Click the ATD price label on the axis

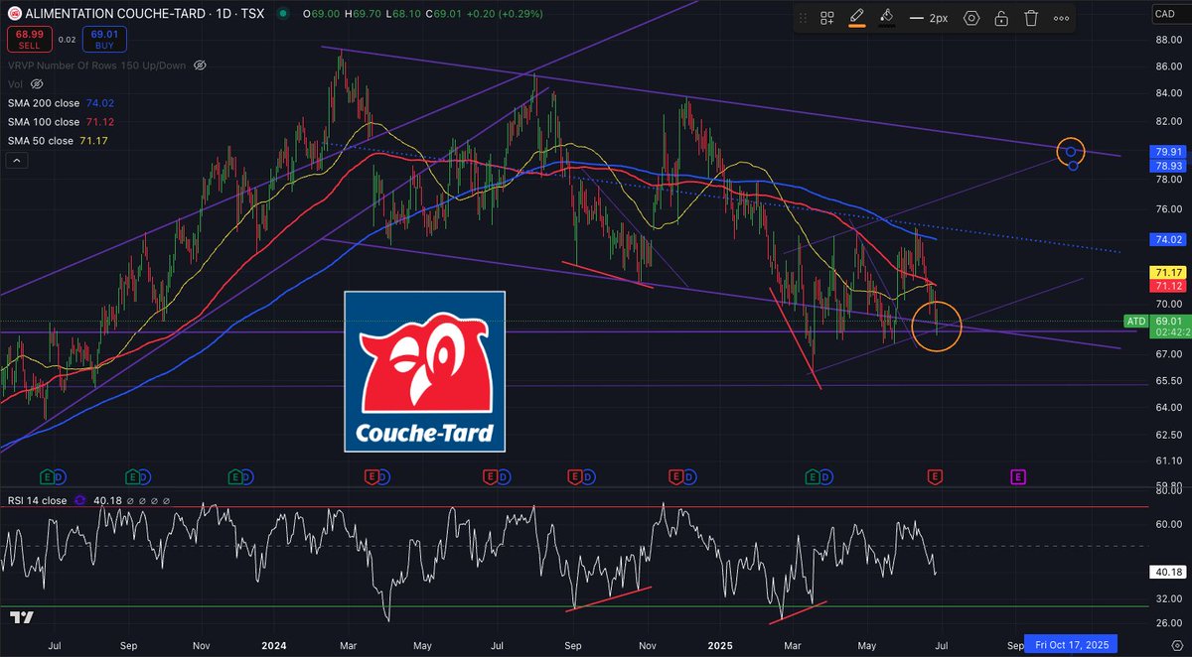(1135, 322)
